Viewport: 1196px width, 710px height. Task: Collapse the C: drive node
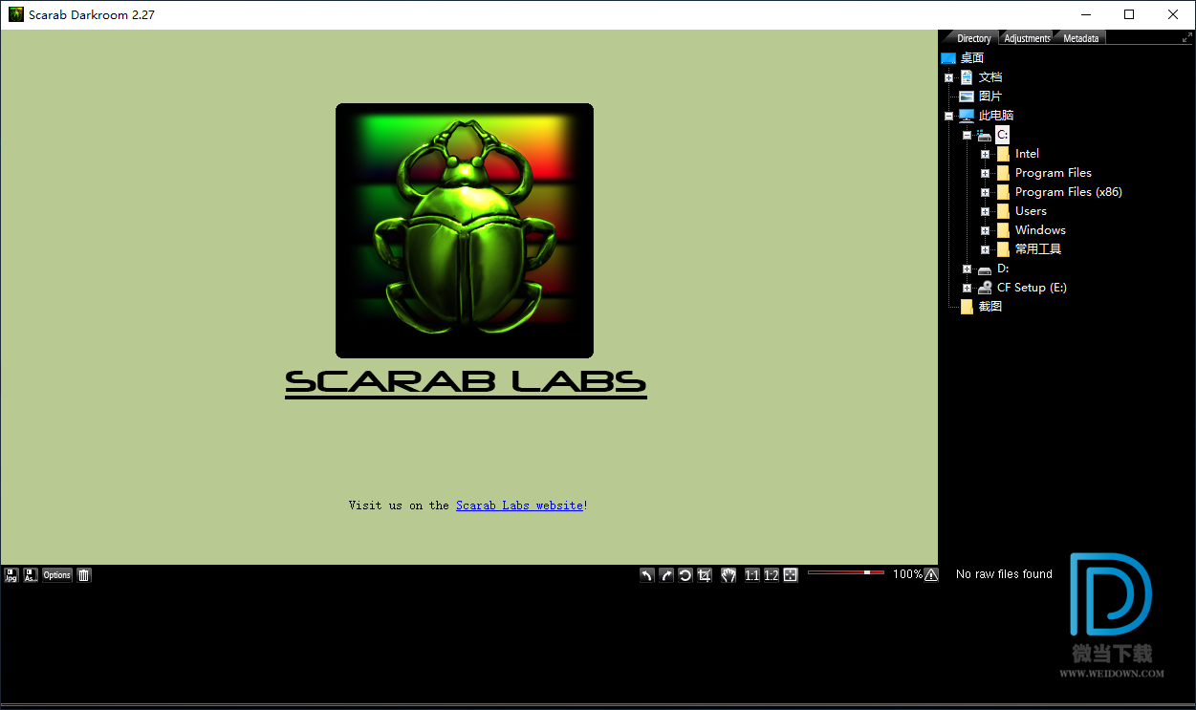(x=967, y=135)
